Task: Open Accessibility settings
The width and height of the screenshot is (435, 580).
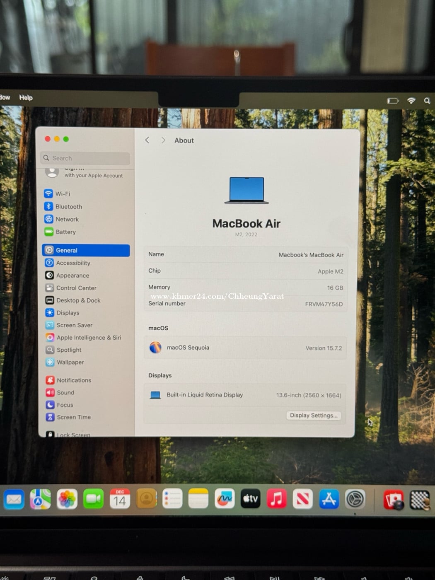Action: click(x=73, y=263)
